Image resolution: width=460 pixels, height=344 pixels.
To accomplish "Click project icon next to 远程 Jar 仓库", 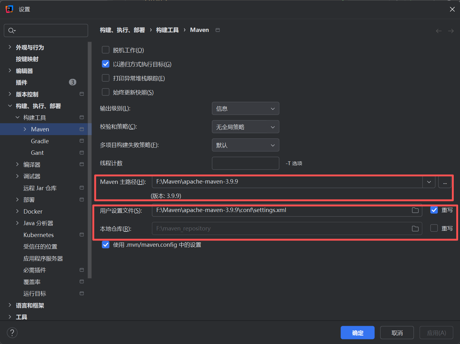I will pos(82,188).
